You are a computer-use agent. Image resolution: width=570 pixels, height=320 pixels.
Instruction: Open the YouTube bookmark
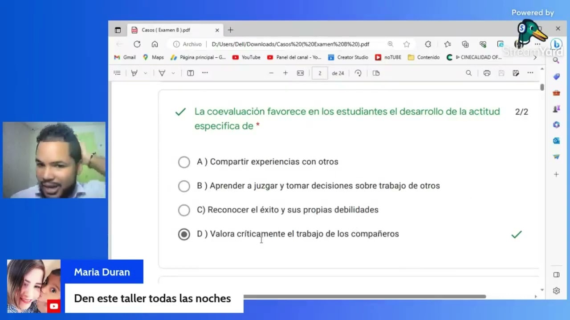tap(246, 57)
